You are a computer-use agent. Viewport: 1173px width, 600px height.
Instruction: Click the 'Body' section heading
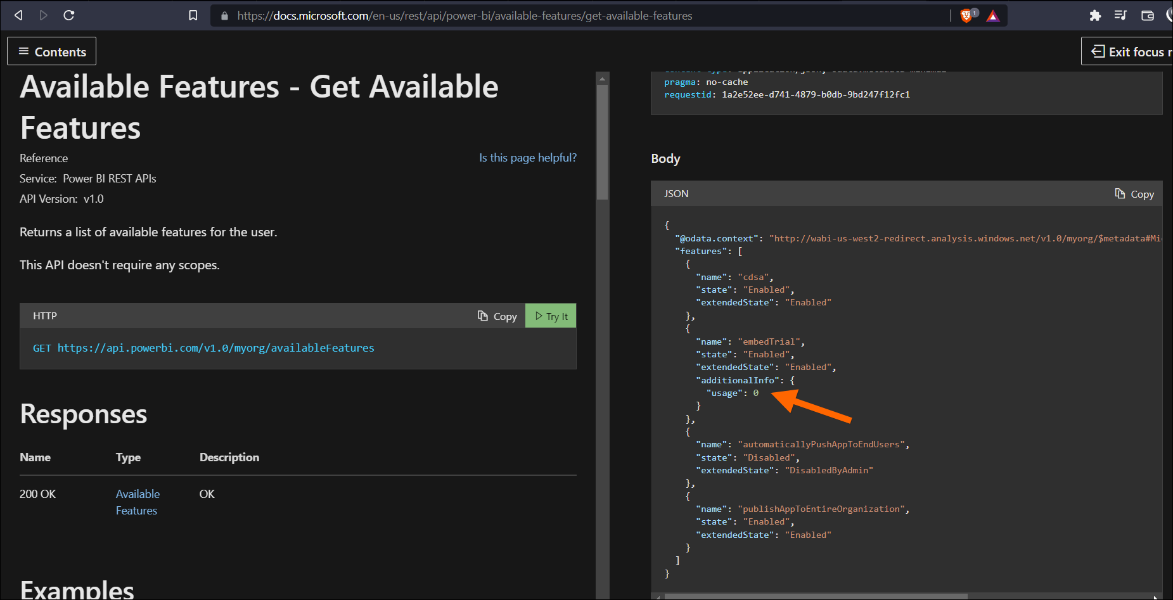tap(665, 158)
